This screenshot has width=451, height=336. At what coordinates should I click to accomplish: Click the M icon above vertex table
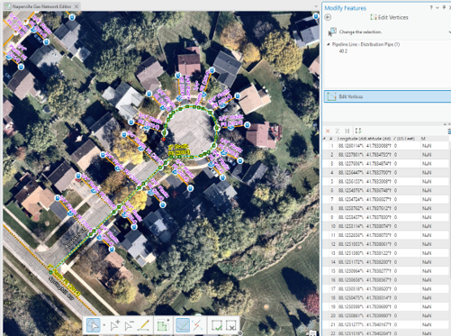click(347, 131)
